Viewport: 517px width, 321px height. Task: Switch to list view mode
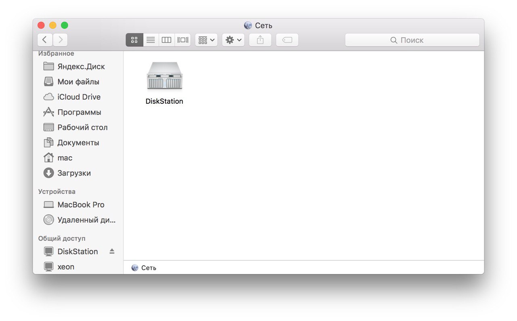point(151,40)
